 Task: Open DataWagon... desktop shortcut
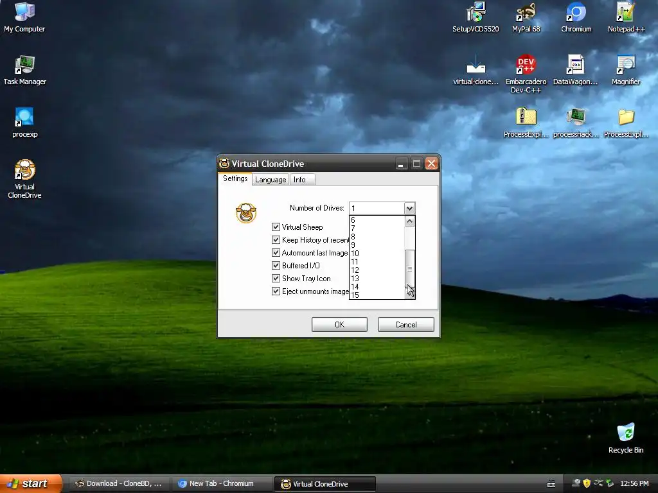pos(575,69)
